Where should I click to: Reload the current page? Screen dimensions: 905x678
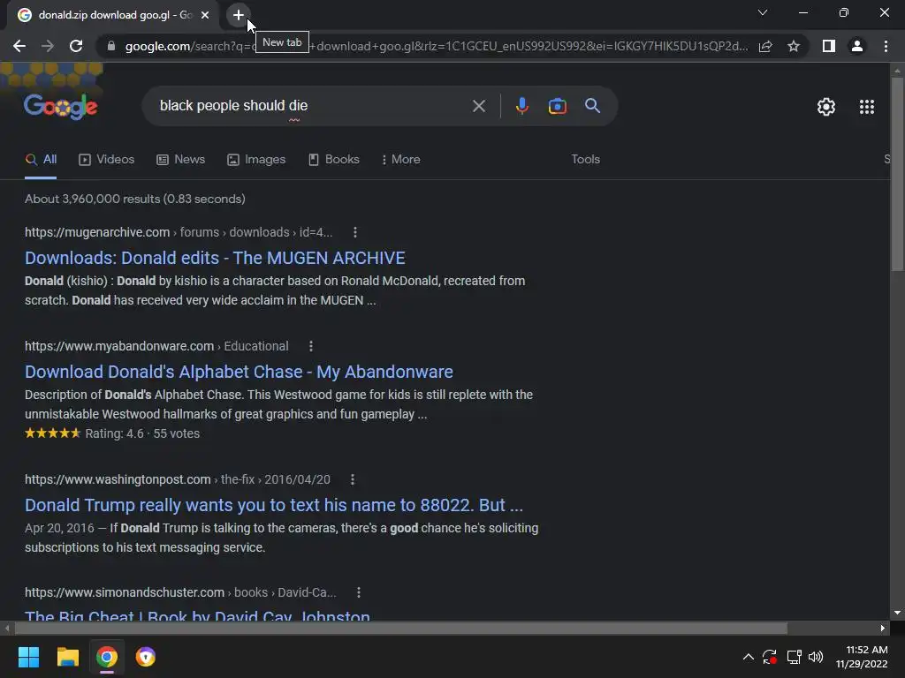[76, 46]
